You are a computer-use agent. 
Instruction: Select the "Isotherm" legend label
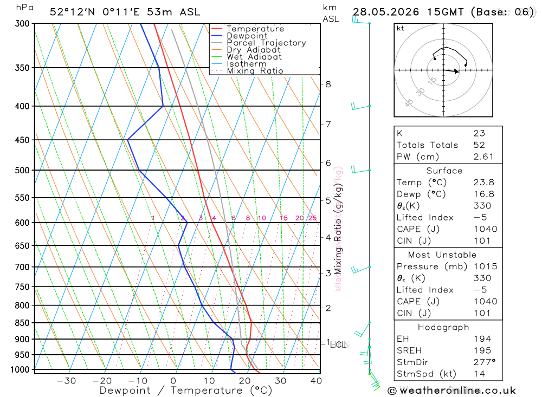[247, 64]
